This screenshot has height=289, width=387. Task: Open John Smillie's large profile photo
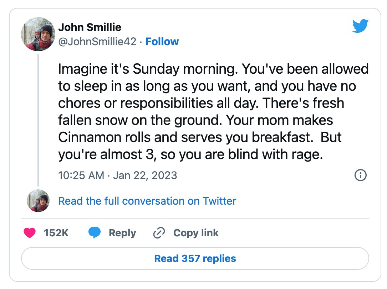[38, 34]
